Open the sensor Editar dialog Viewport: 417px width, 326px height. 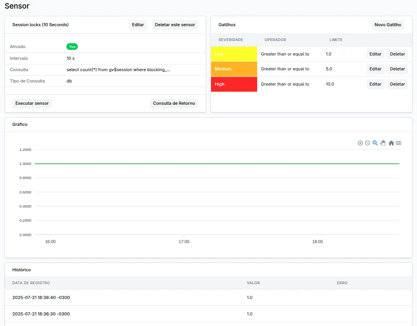pos(138,25)
